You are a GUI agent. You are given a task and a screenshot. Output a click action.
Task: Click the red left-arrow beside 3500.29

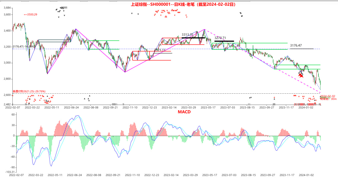click(x=25, y=15)
